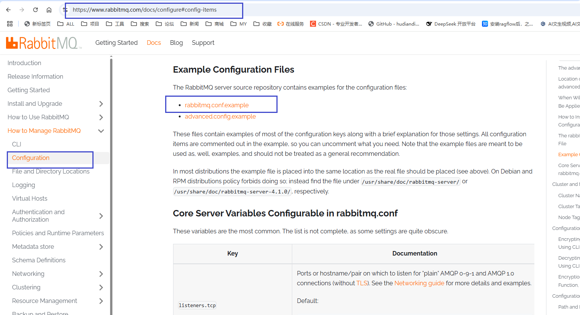This screenshot has width=580, height=315.
Task: Expand Resource Management chevron
Action: click(101, 301)
